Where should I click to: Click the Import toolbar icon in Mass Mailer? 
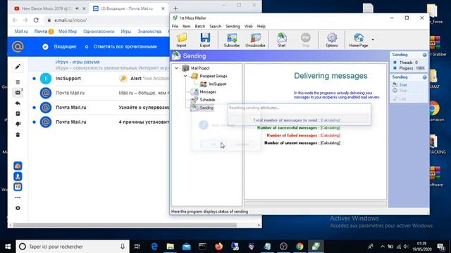[182, 40]
